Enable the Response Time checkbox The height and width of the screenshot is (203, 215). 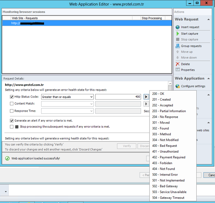point(12,111)
